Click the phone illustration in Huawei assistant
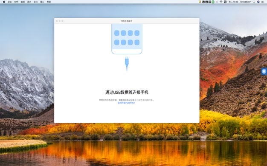 pyautogui.click(x=127, y=39)
